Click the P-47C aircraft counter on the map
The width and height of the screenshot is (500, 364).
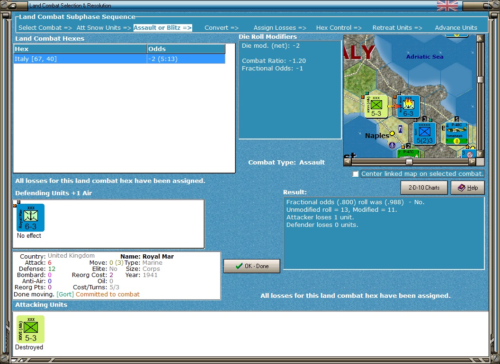(x=409, y=153)
